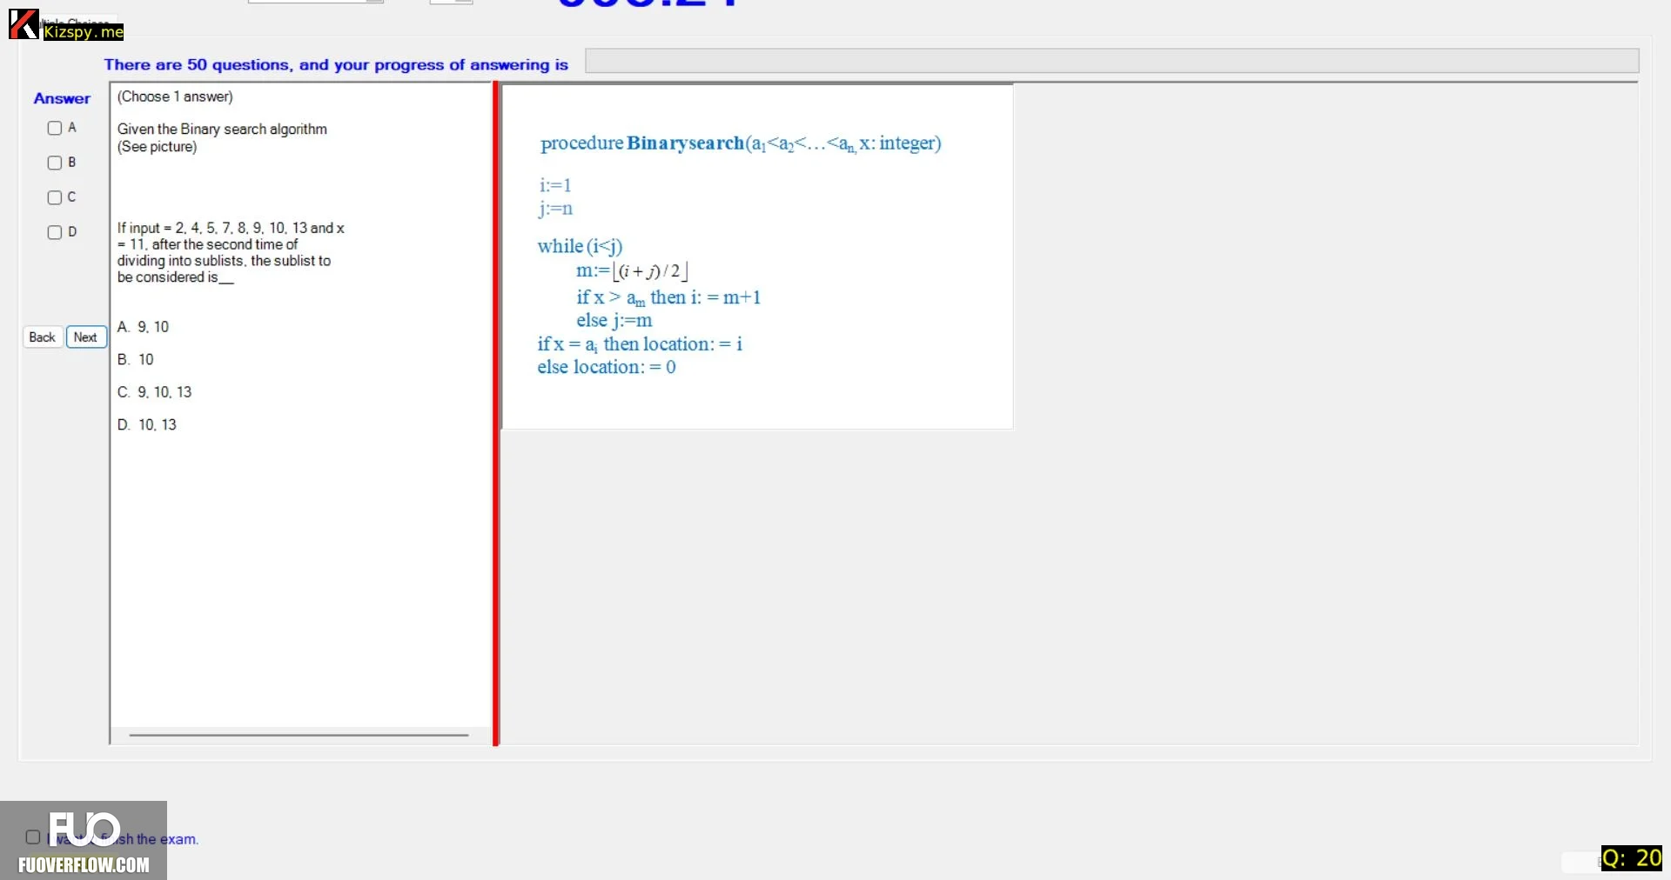Click the red vertical splitter bar
1671x880 pixels.
click(496, 413)
